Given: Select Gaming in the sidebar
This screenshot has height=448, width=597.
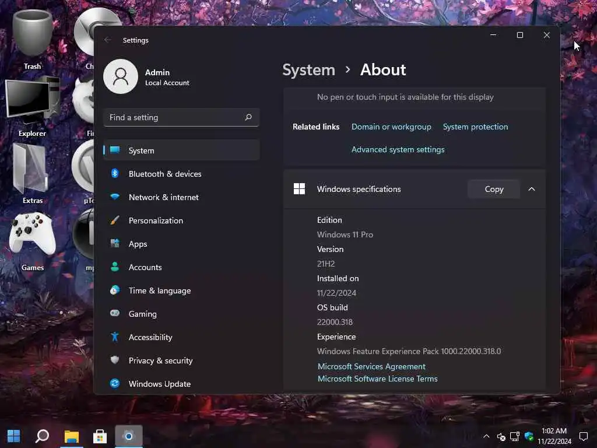Looking at the screenshot, I should pyautogui.click(x=182, y=314).
